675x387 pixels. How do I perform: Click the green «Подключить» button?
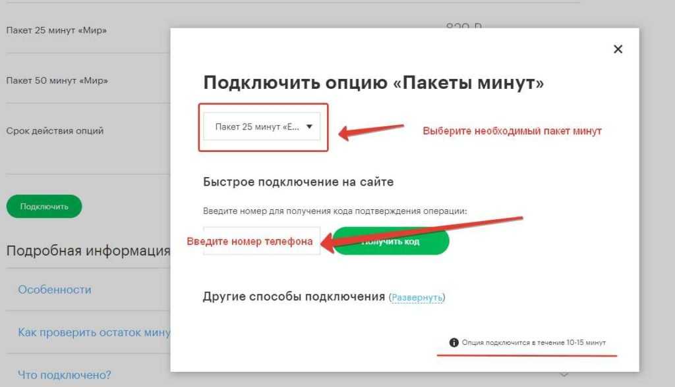point(44,206)
